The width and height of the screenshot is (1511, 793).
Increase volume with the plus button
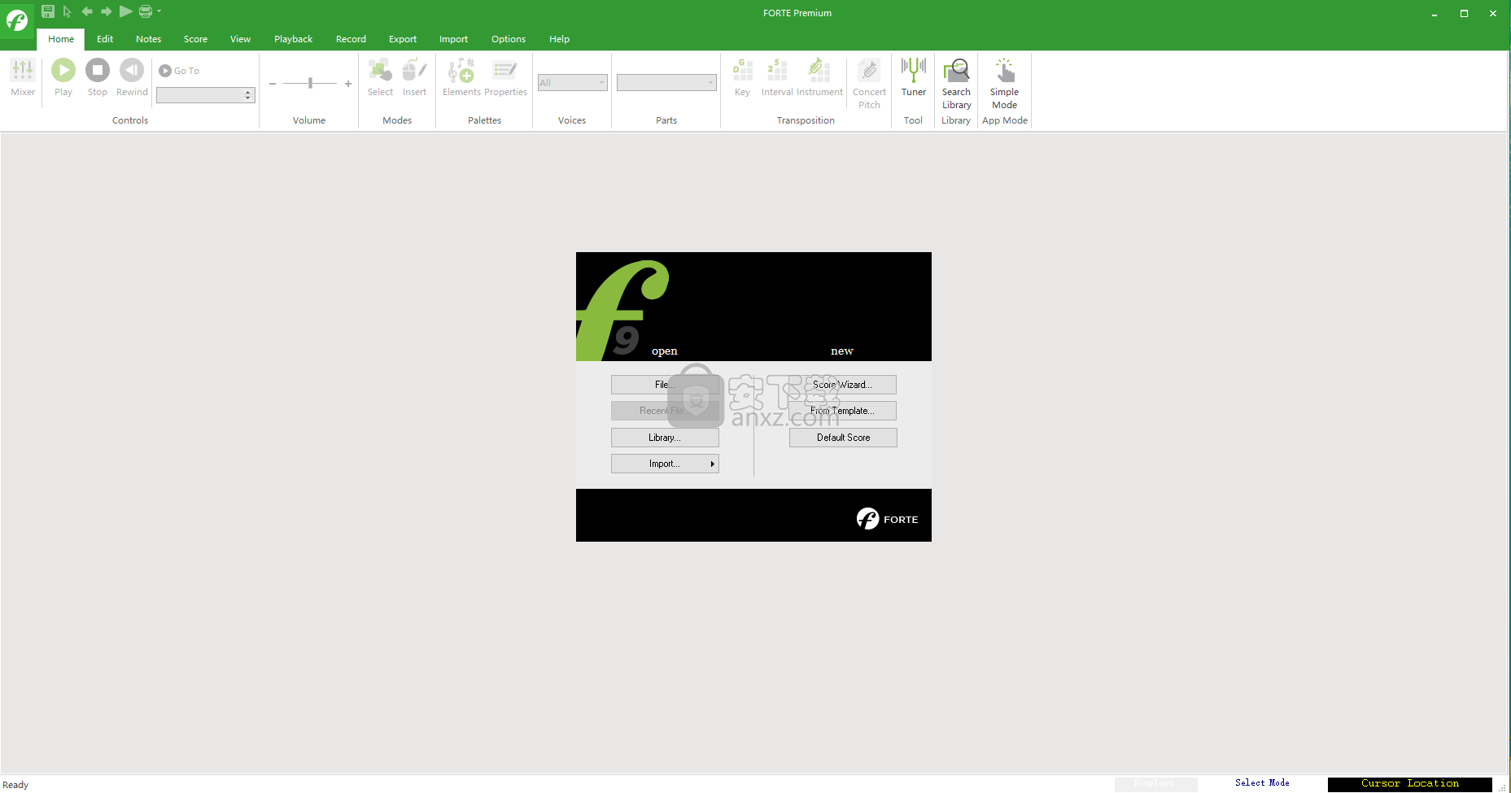click(348, 84)
